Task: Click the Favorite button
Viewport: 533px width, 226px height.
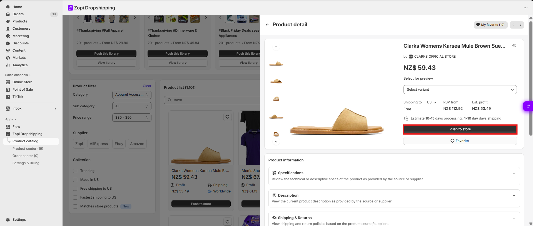Action: pyautogui.click(x=460, y=141)
